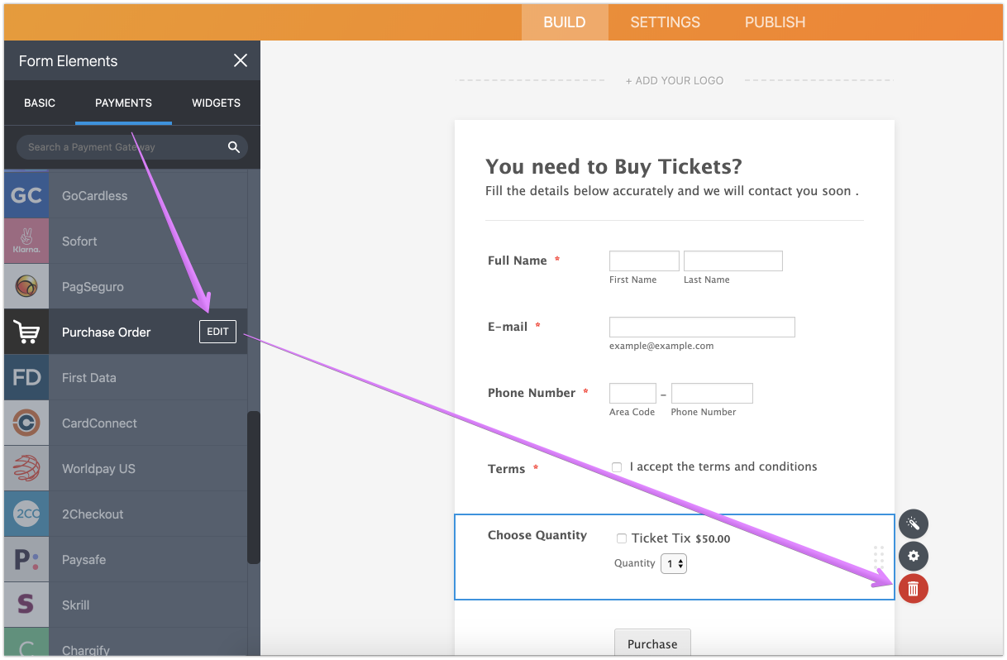1007x660 pixels.
Task: Grab the dotted drag handle of Choose Quantity
Action: pos(879,556)
